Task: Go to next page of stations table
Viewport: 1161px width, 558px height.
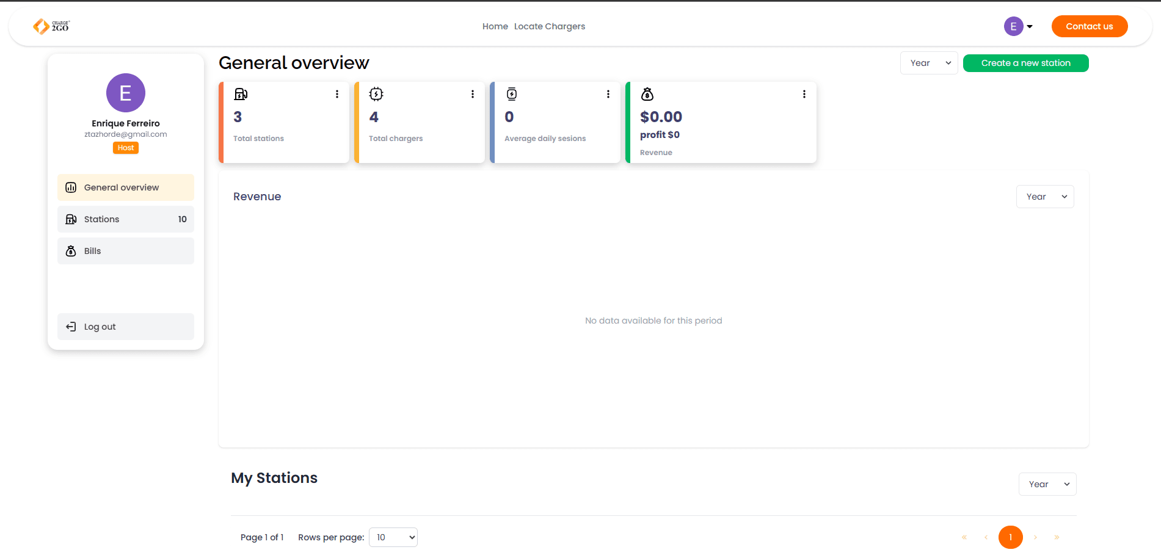Action: (x=1035, y=537)
